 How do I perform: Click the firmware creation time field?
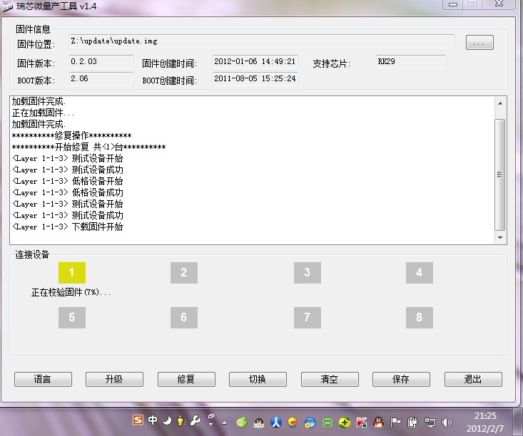tap(255, 62)
